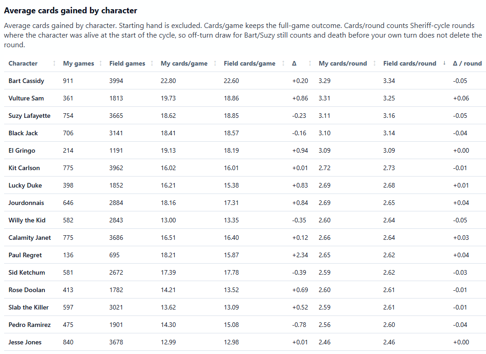Screen dimensions: 486x354
Task: Click the El Gringo character name
Action: coord(22,151)
